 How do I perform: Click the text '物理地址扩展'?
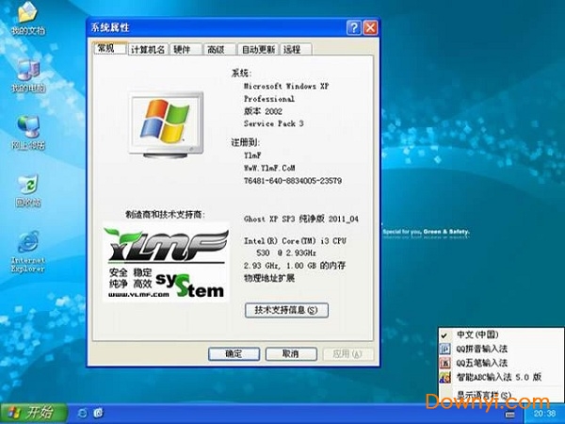(x=269, y=278)
